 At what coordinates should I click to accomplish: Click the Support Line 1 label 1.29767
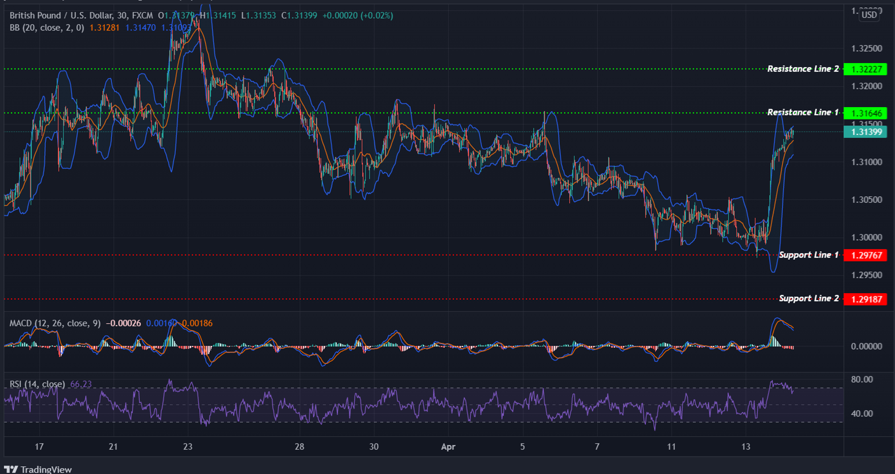[x=866, y=256]
